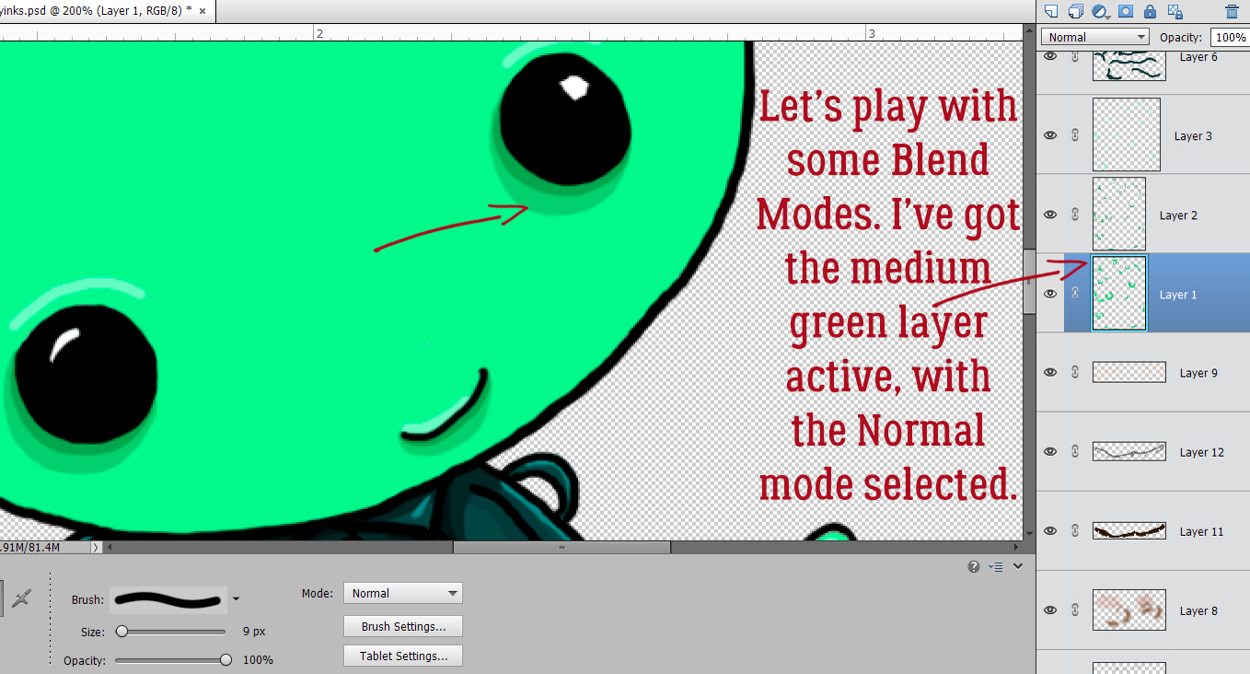Select the Layer 2 thumbnail
This screenshot has height=674, width=1250.
(x=1118, y=215)
